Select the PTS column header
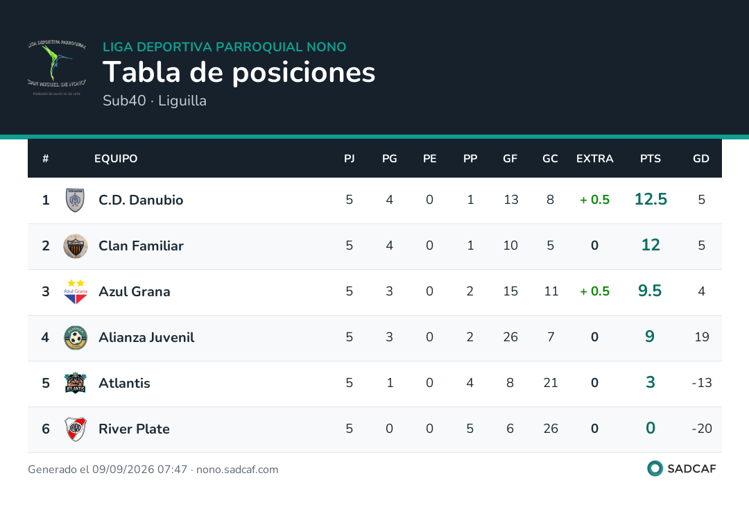 pos(650,159)
